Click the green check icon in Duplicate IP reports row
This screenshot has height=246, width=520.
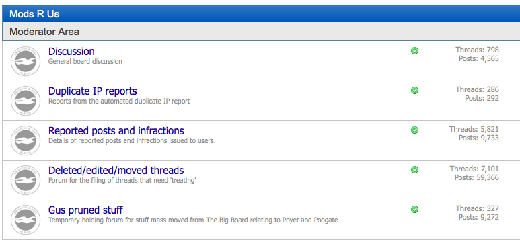click(414, 91)
